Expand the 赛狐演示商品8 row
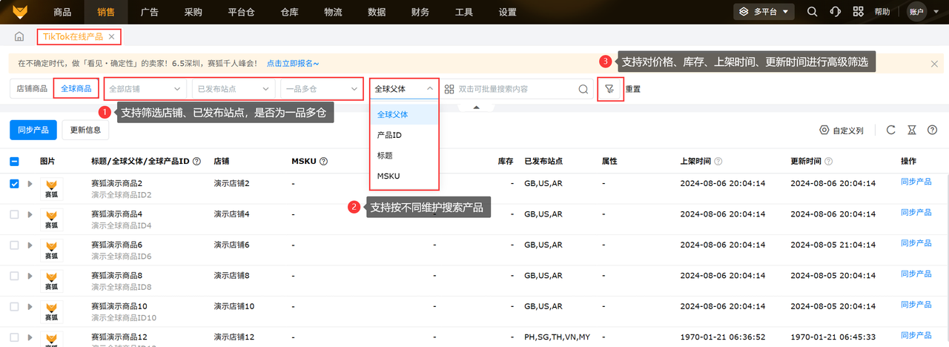 (30, 276)
